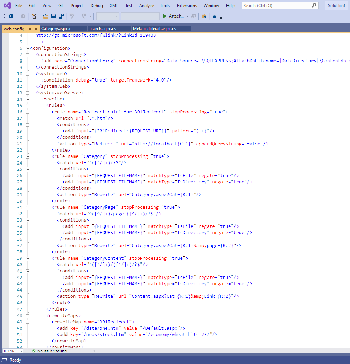Collapse the rules element on line 15
The height and width of the screenshot is (364, 350).
click(28, 106)
